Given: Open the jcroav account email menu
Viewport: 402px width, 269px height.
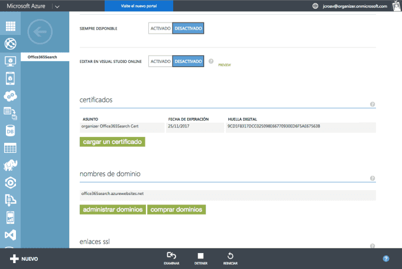Looking at the screenshot, I should [355, 6].
